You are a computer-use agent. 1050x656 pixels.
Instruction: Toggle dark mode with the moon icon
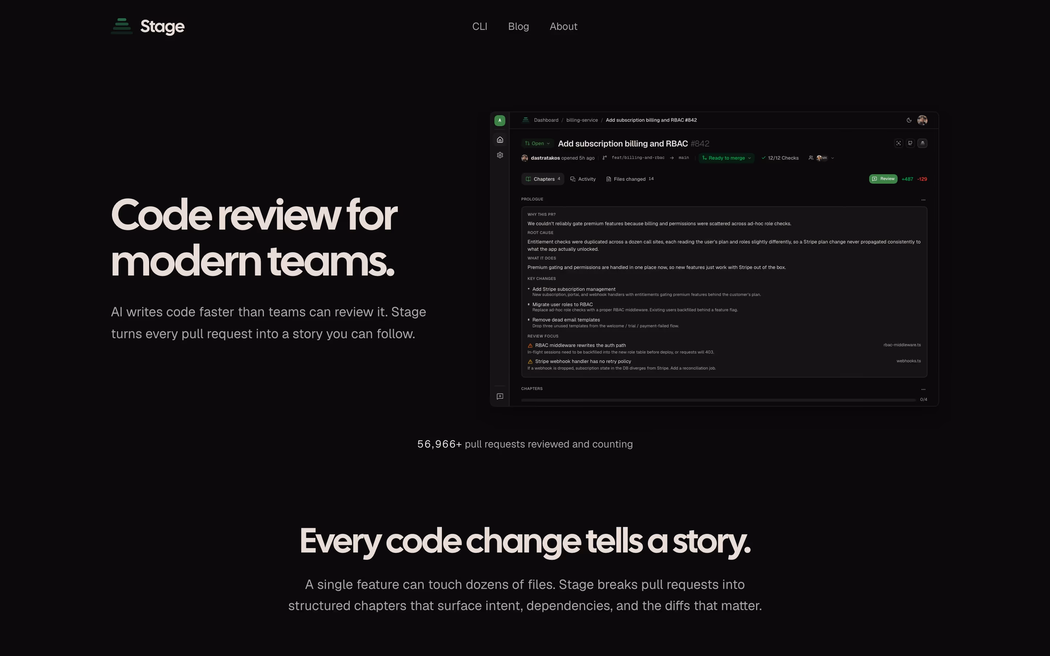pyautogui.click(x=909, y=120)
